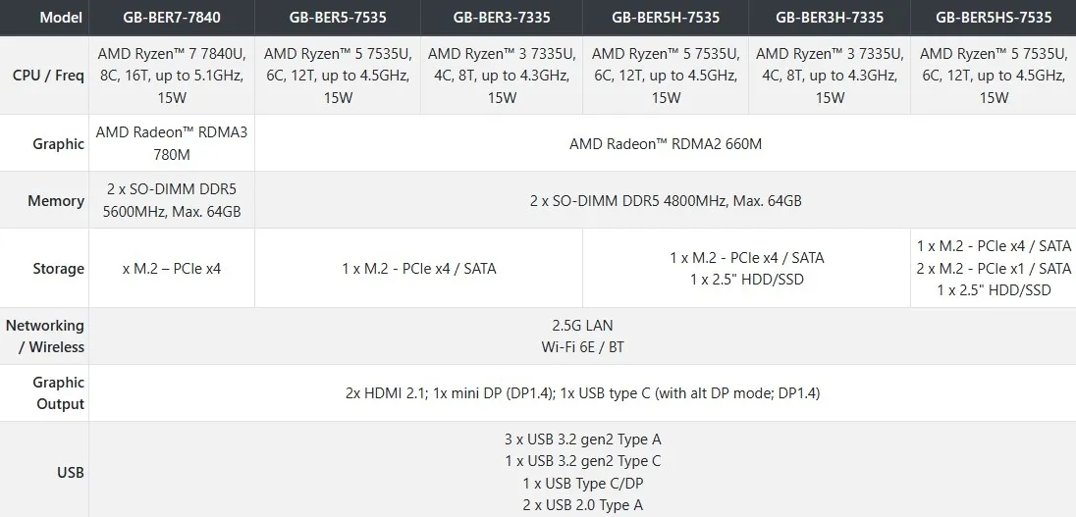1076x517 pixels.
Task: Click the 3 x USB 3.2 gen2 Type A text
Action: 582,439
